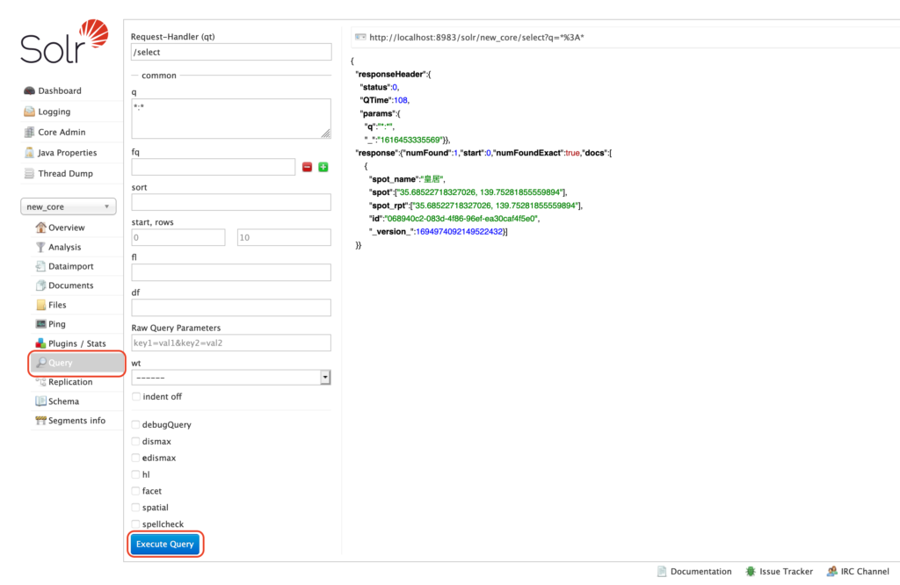
Task: Open the IRC Channel link
Action: coord(865,571)
